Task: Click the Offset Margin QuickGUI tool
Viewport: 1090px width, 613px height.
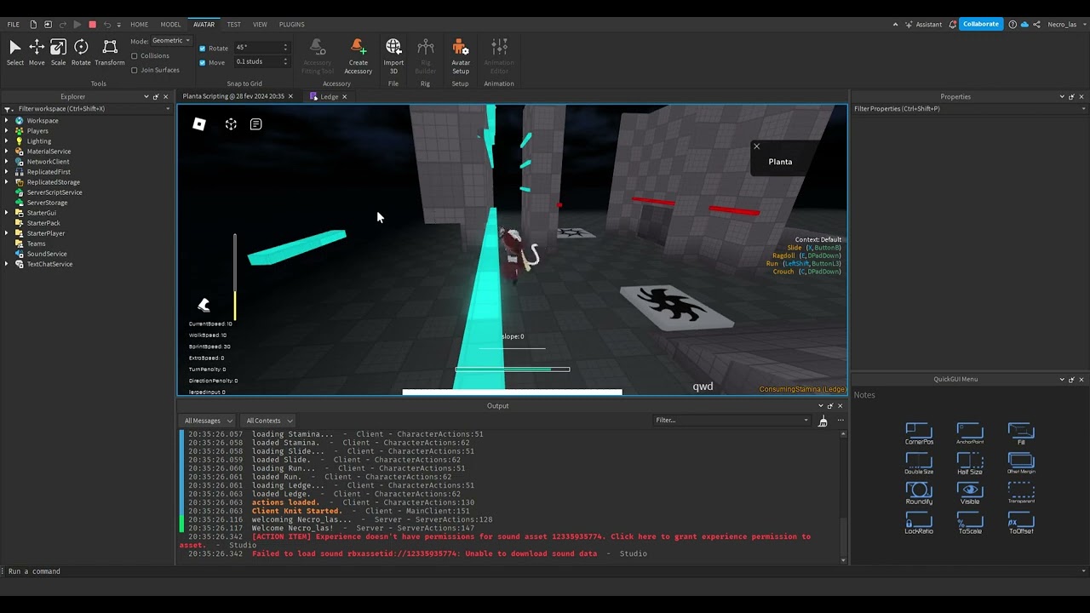Action: point(1021,463)
